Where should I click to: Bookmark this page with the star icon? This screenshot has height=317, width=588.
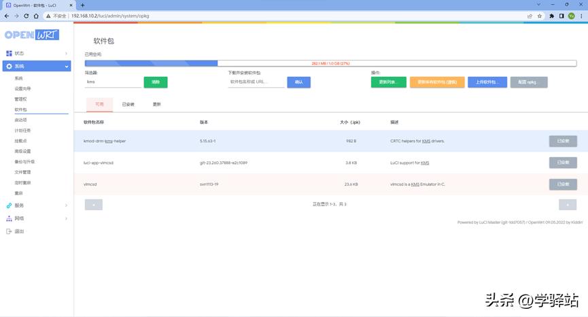pyautogui.click(x=540, y=16)
